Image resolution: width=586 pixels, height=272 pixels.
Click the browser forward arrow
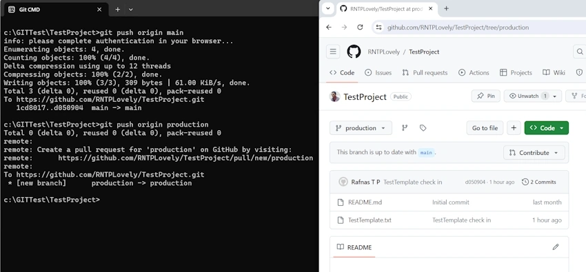point(344,28)
